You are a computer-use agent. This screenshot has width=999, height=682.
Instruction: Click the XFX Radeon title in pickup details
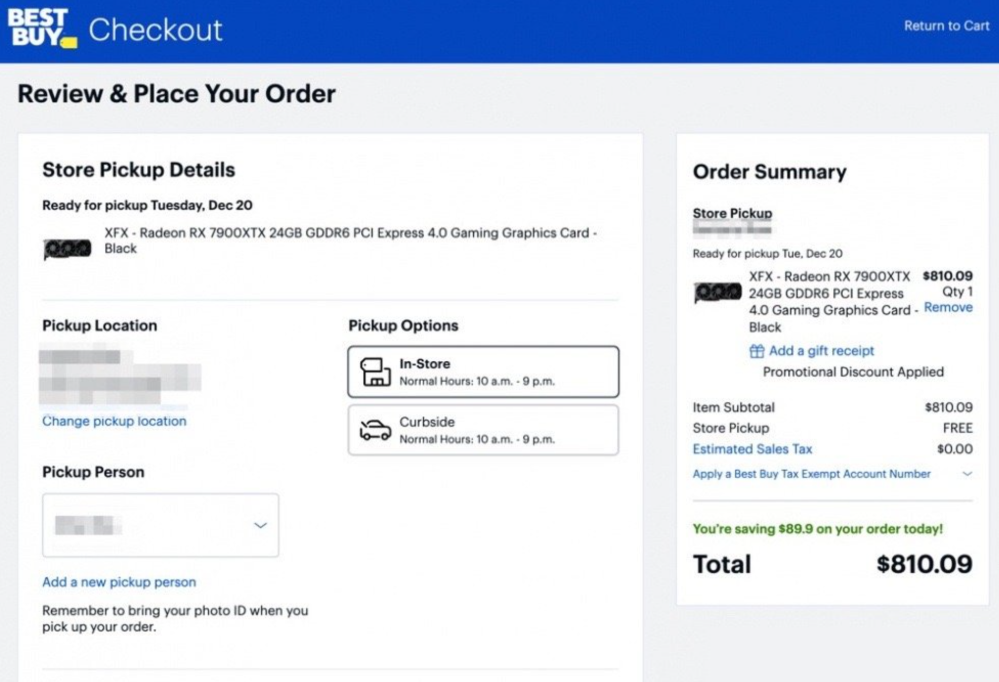coord(350,234)
